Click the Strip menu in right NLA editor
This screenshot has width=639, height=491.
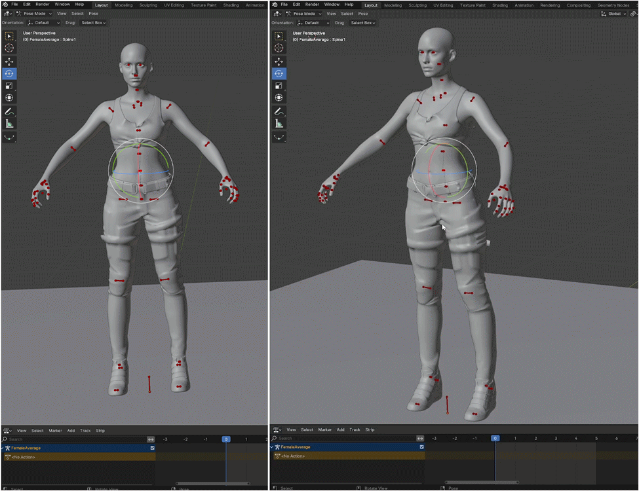click(370, 429)
